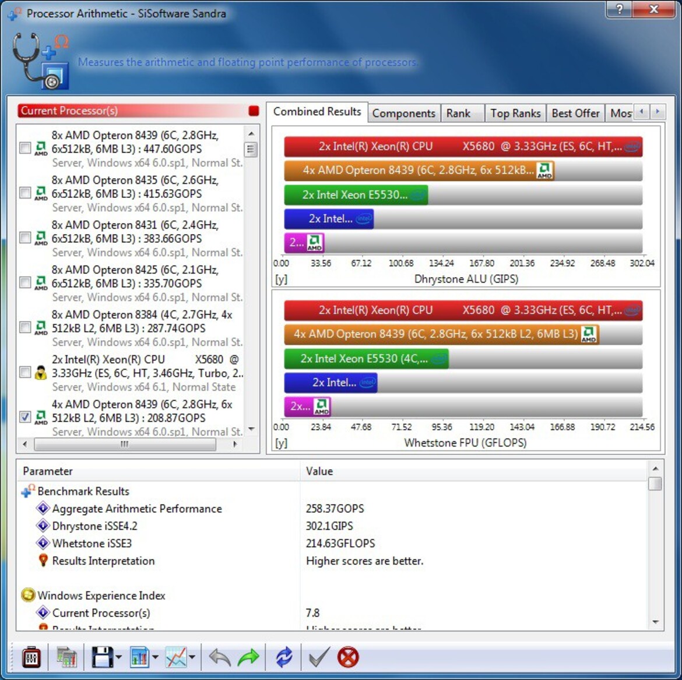Switch to the Components tab
The height and width of the screenshot is (680, 682).
(403, 114)
